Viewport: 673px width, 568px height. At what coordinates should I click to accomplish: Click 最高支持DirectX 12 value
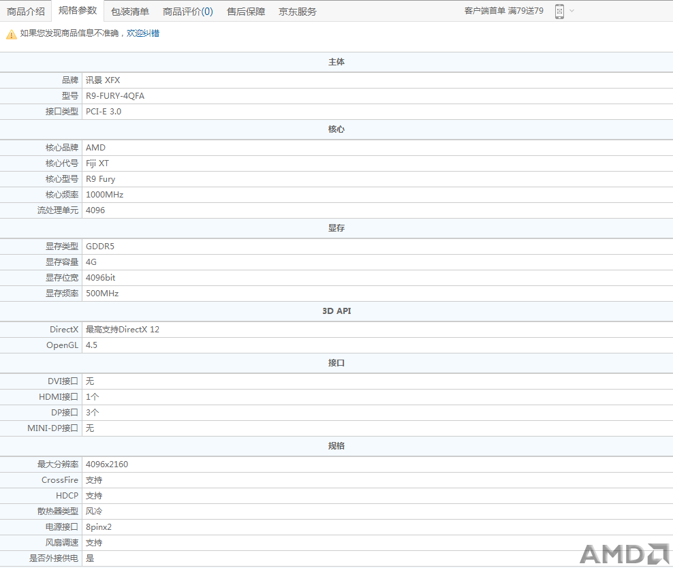point(123,330)
